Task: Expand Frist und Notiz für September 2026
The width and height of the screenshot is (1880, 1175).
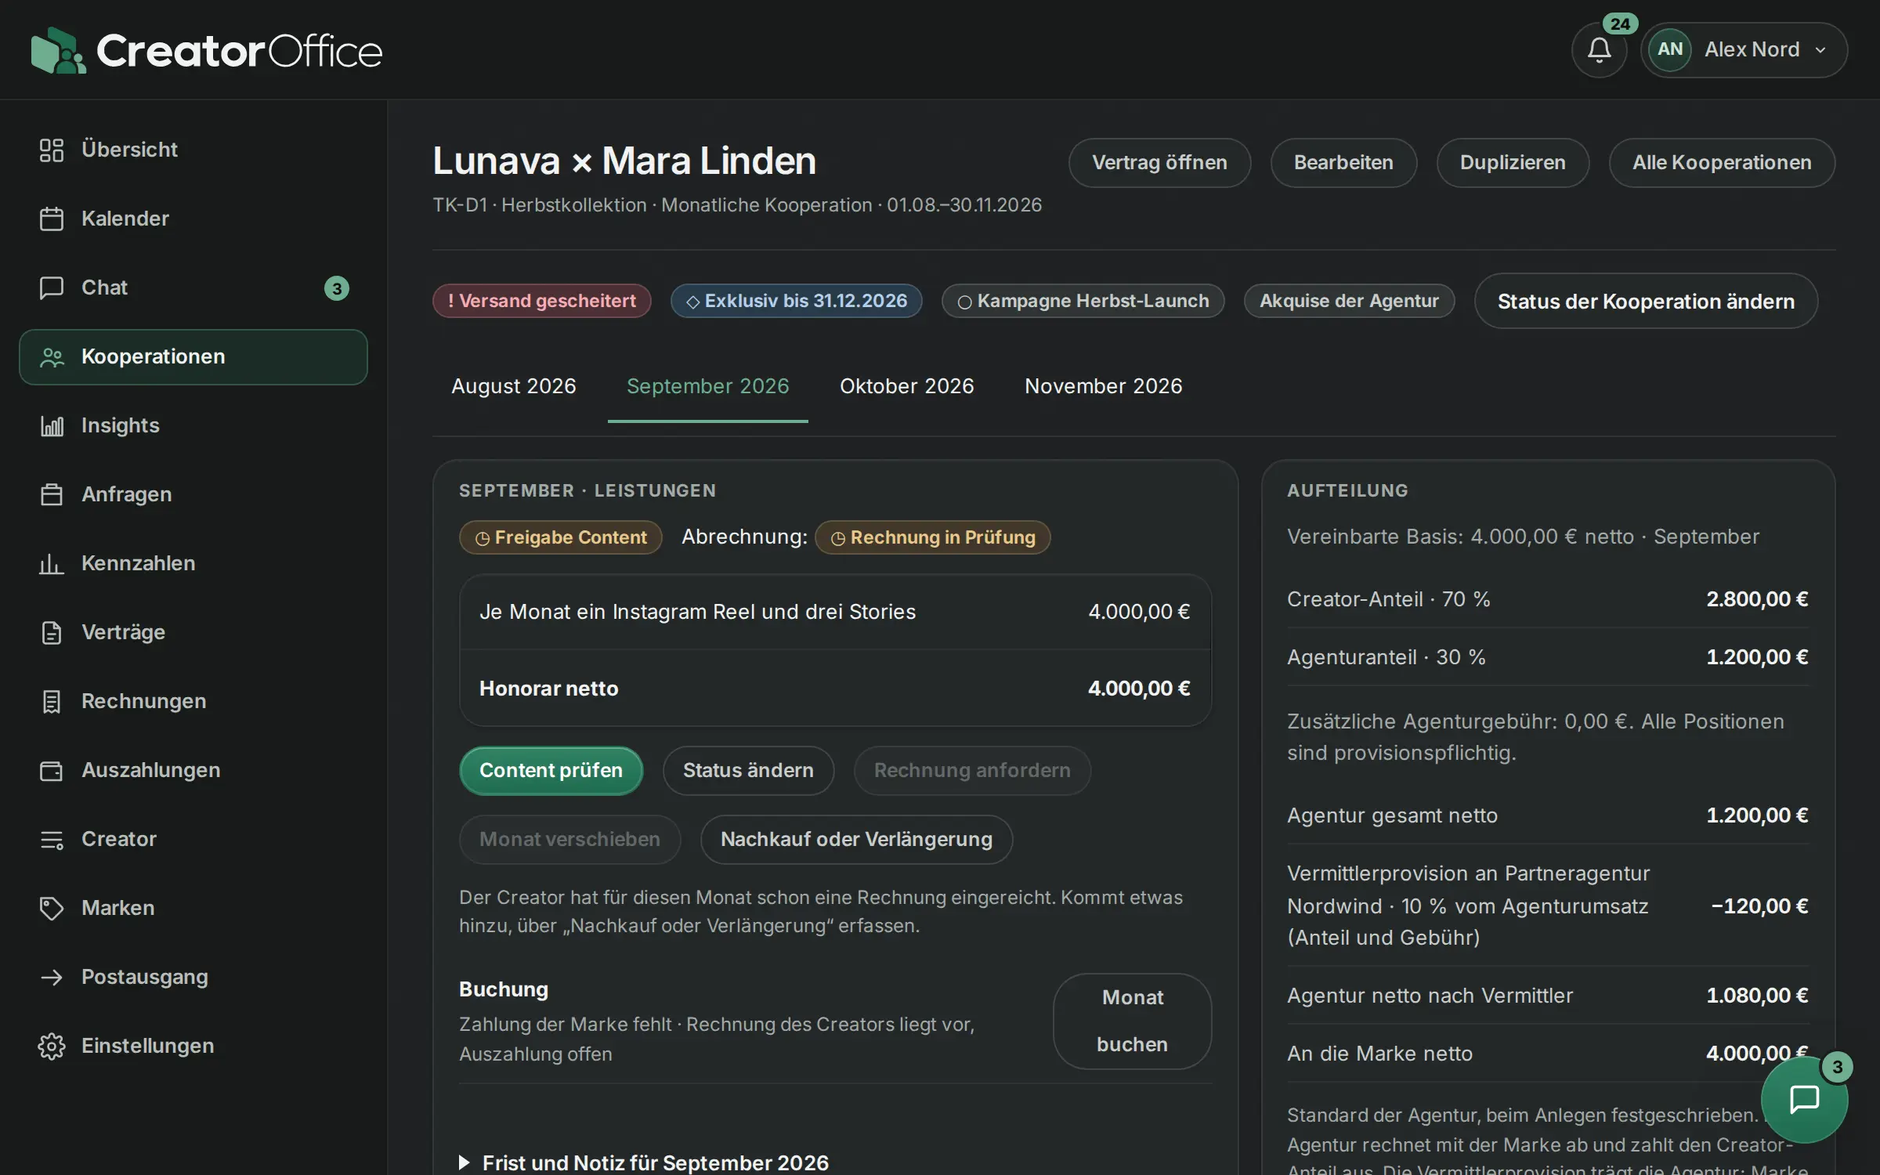Action: [x=644, y=1162]
